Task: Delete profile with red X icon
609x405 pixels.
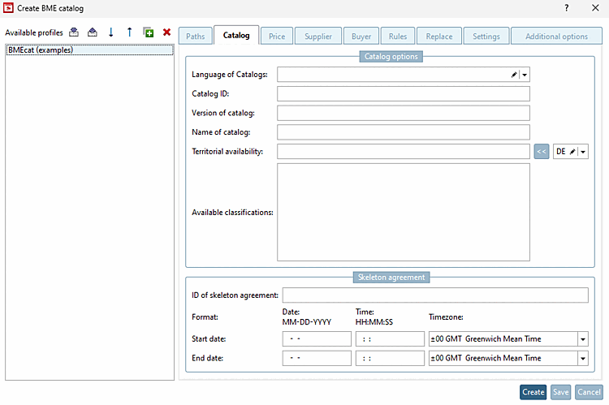Action: (x=167, y=32)
